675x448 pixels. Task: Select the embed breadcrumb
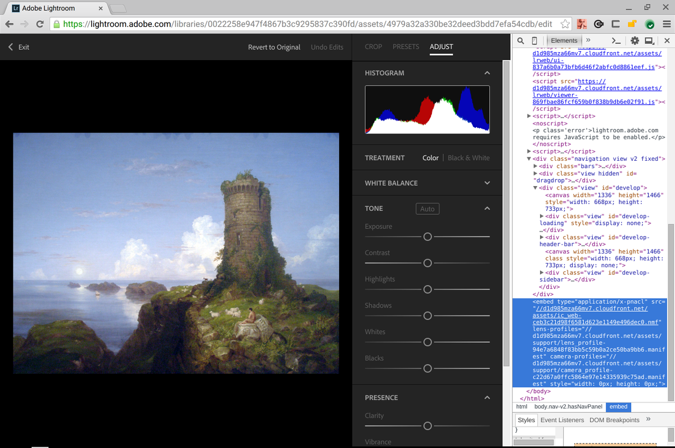pyautogui.click(x=618, y=406)
